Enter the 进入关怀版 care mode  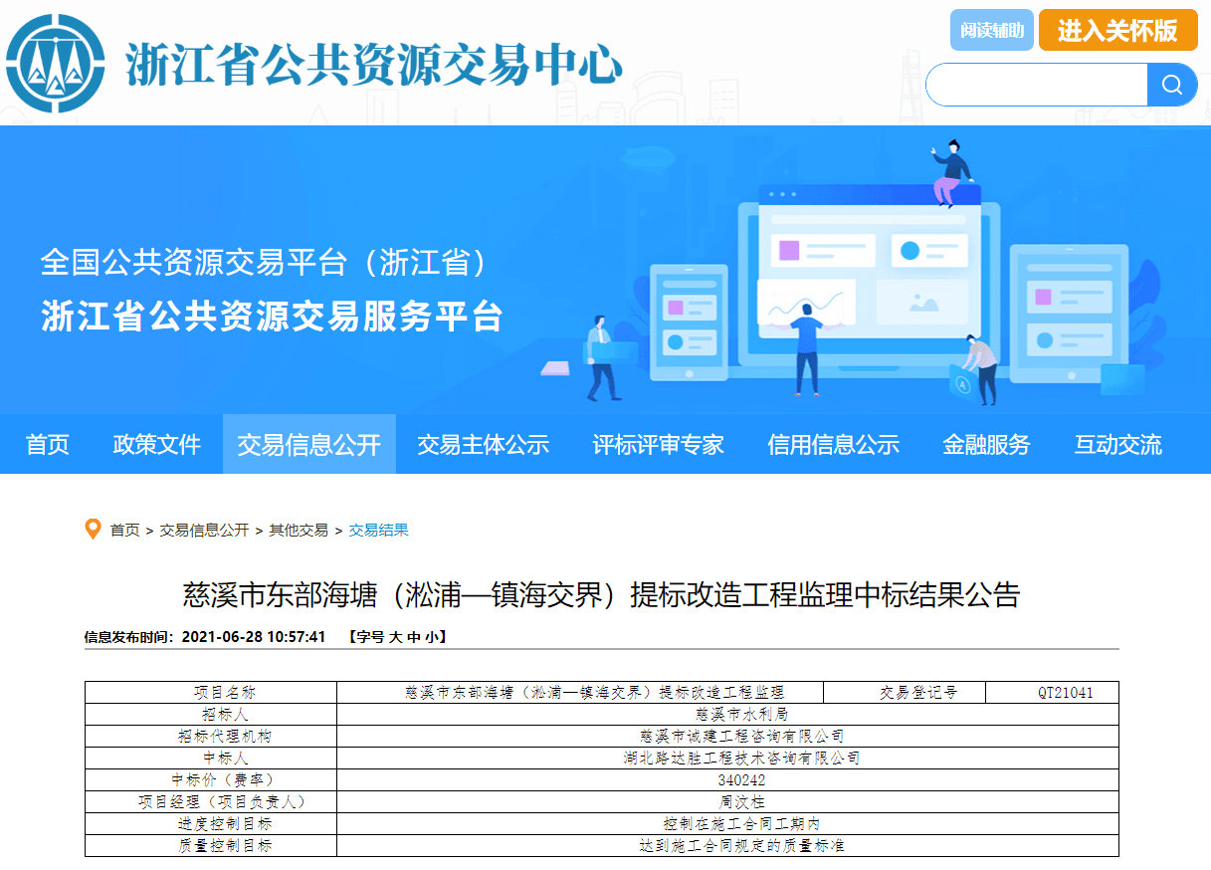click(x=1117, y=31)
